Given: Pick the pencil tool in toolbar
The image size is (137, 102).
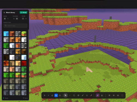Looking at the screenshot, I should [x=83, y=95].
